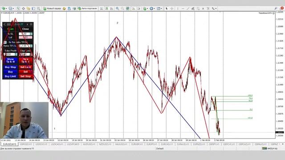Toggle the Авто-торговля auto-trading button
Viewport: 285px width, 160px height.
[87, 8]
